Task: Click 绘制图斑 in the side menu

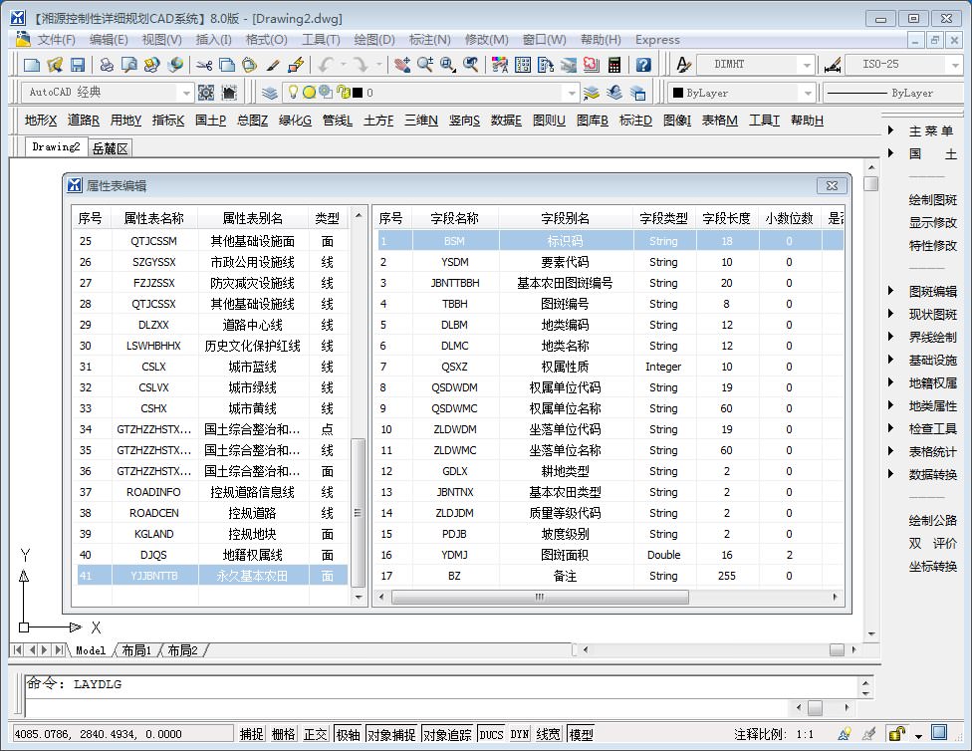Action: (x=933, y=199)
